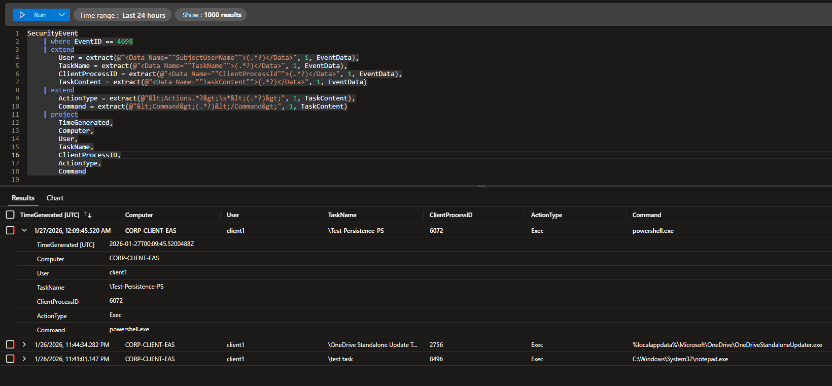832x386 pixels.
Task: Click the TimeGenerated sort arrows icon
Action: [x=88, y=215]
